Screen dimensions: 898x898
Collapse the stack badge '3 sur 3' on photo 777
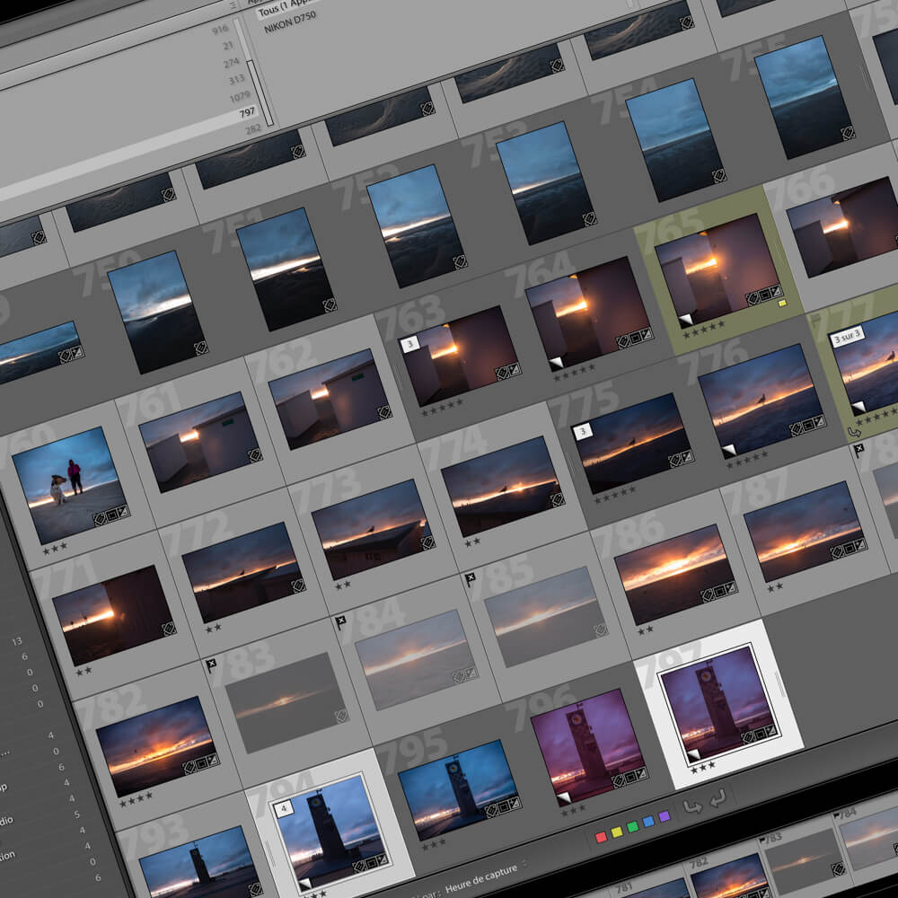(847, 337)
